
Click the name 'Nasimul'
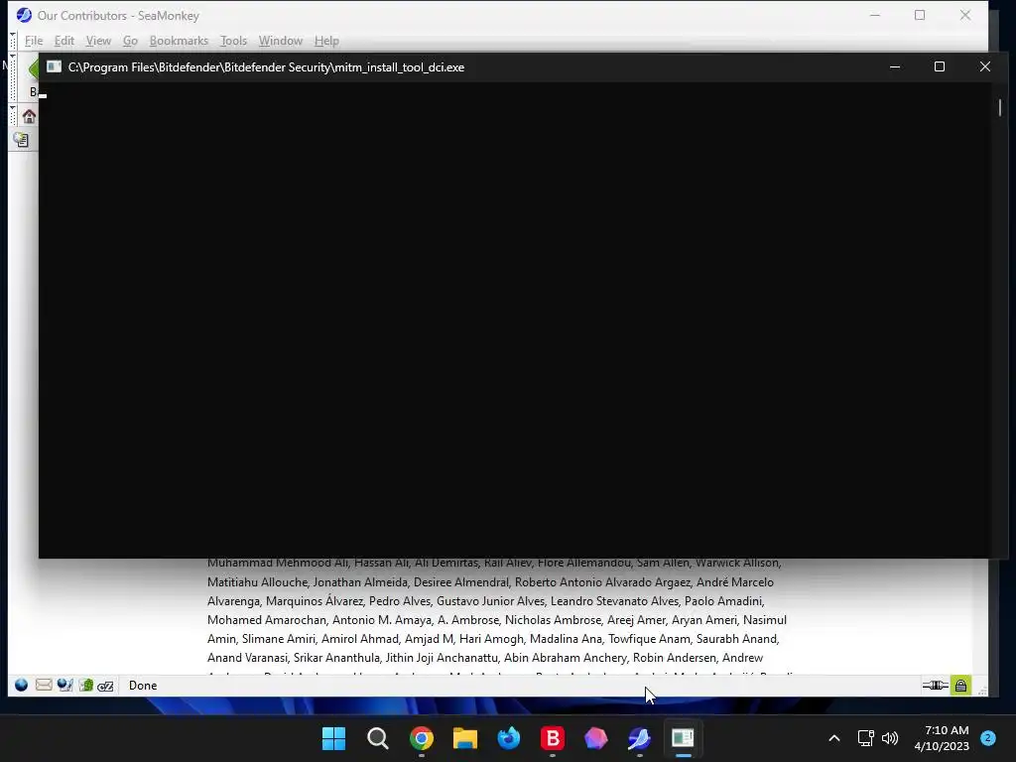765,620
